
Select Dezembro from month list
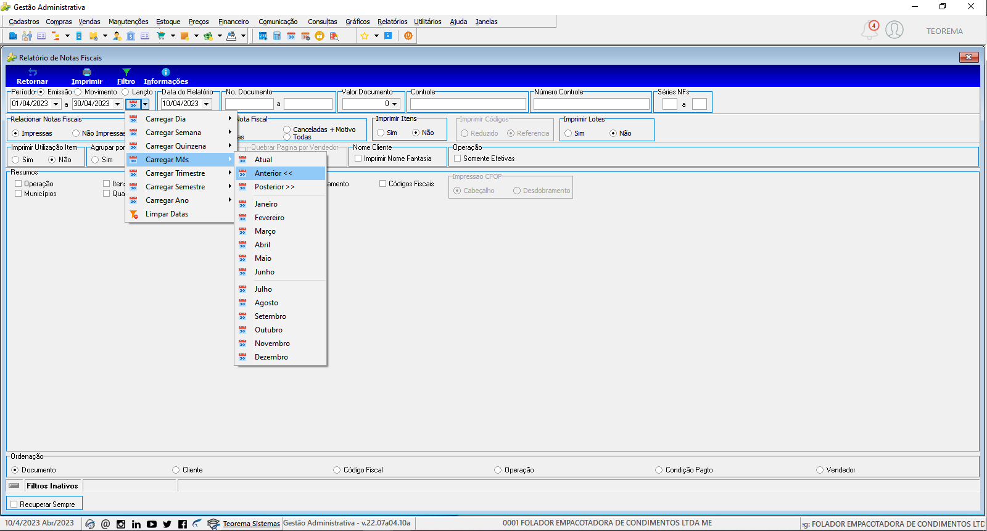(x=281, y=357)
